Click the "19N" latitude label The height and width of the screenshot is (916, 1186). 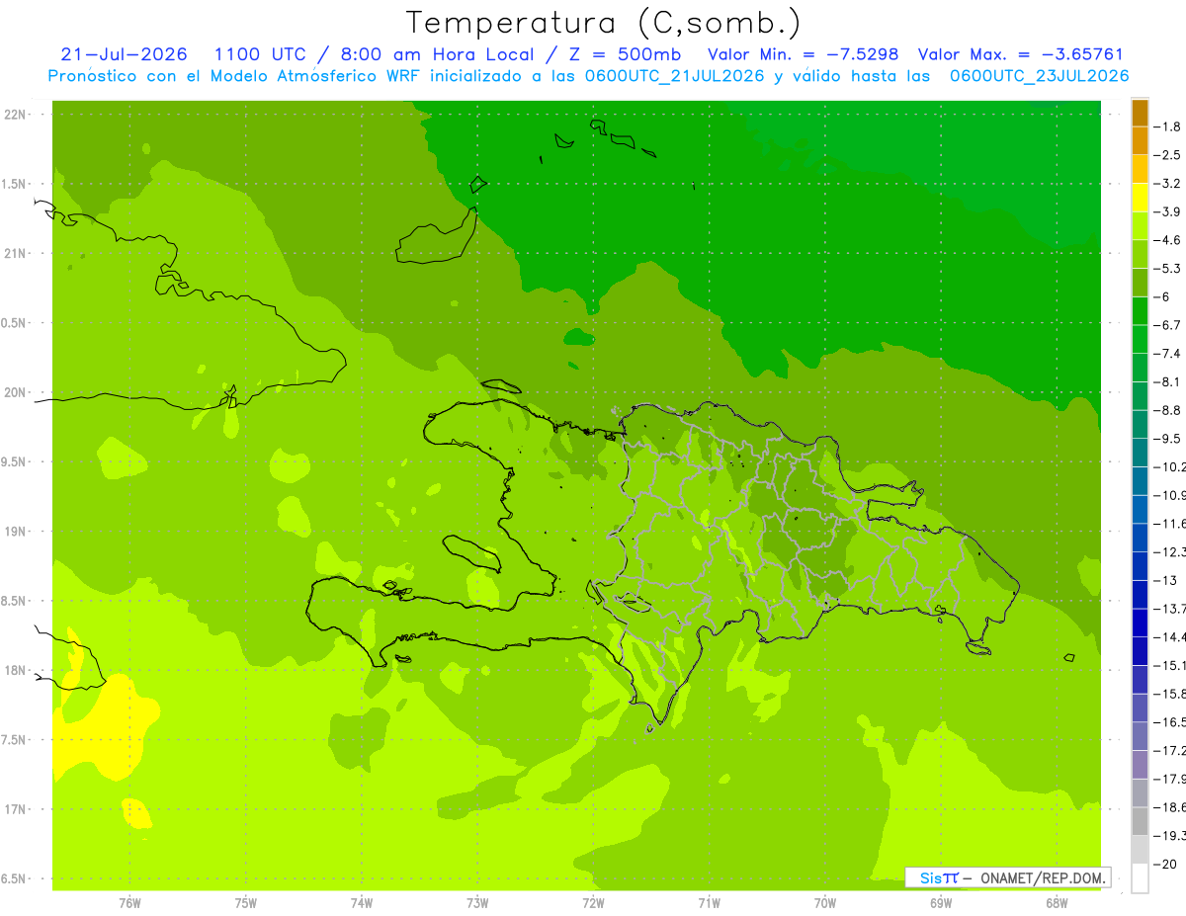[15, 532]
